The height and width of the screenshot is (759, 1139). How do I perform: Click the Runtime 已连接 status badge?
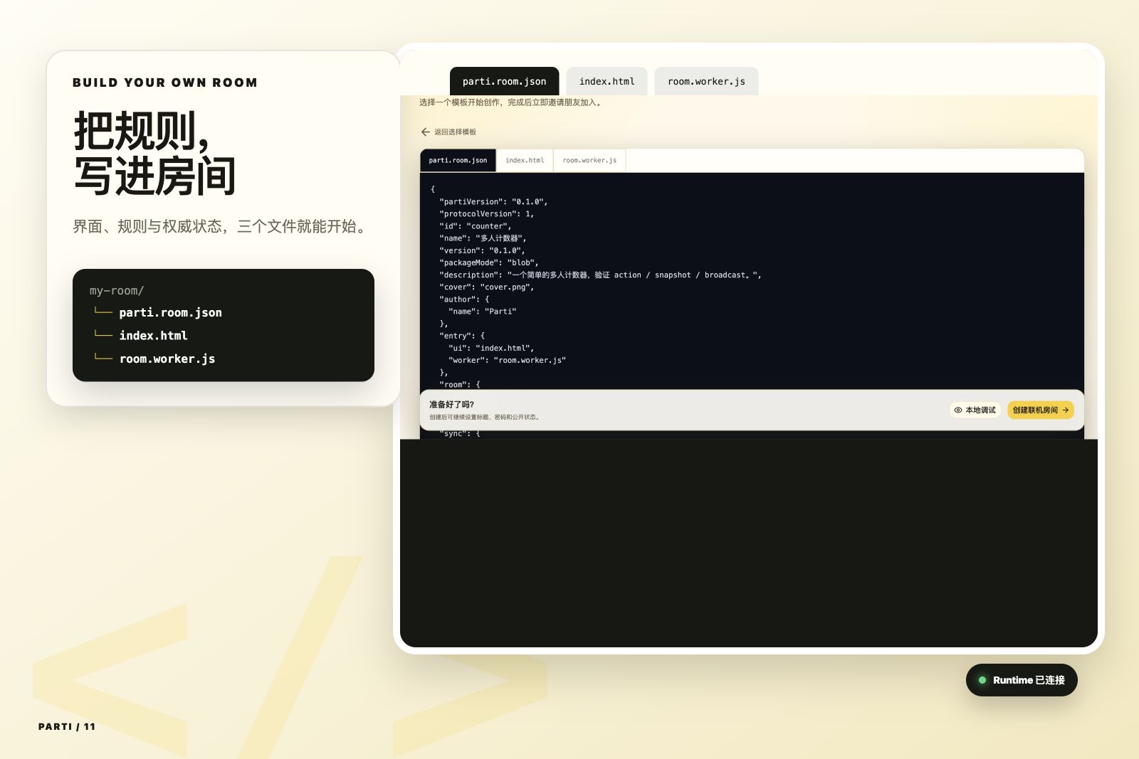pos(1022,680)
